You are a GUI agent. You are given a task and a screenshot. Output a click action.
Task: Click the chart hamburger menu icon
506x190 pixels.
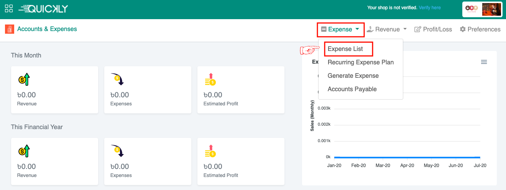pyautogui.click(x=484, y=62)
